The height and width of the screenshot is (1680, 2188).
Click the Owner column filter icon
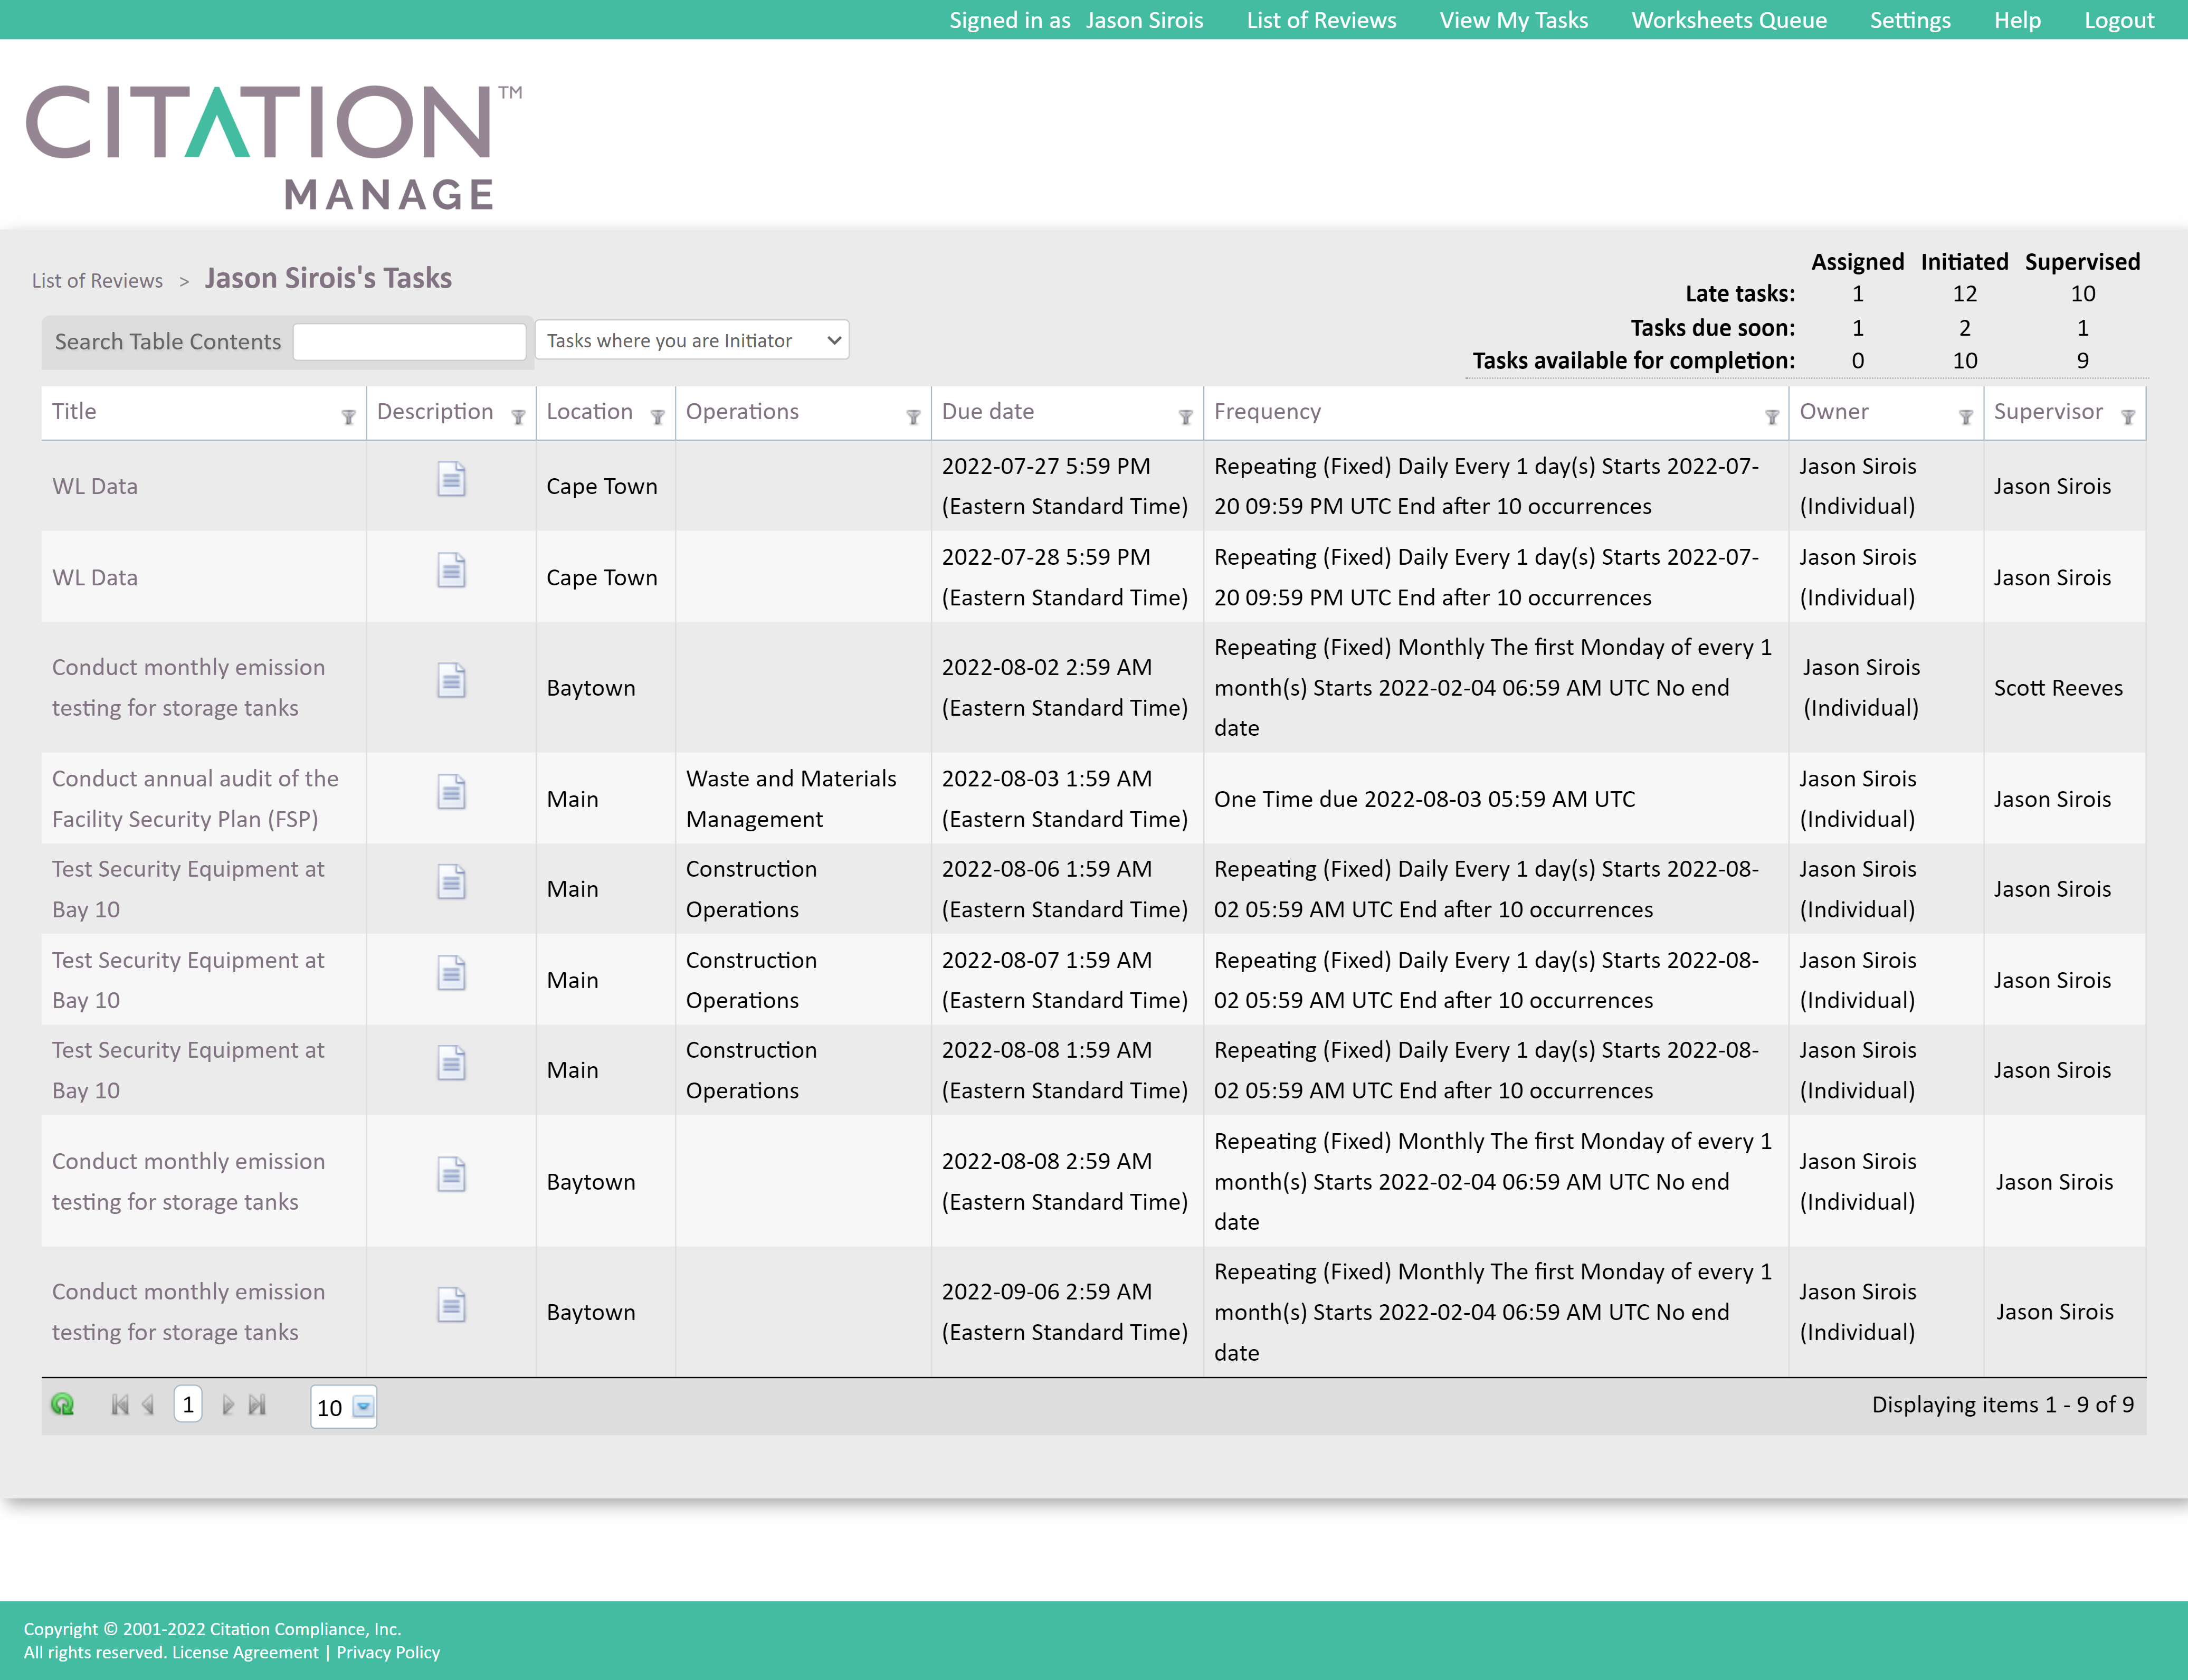1965,417
